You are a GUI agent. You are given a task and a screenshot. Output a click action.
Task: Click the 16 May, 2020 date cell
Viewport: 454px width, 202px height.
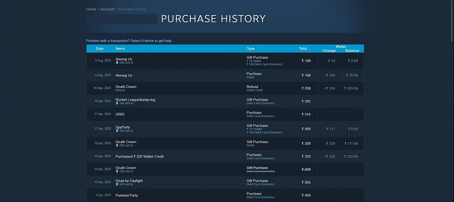pyautogui.click(x=102, y=88)
